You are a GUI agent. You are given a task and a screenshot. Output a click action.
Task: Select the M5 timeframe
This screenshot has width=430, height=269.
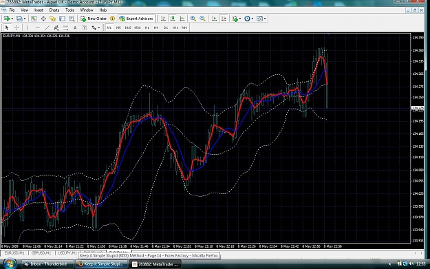click(118, 28)
